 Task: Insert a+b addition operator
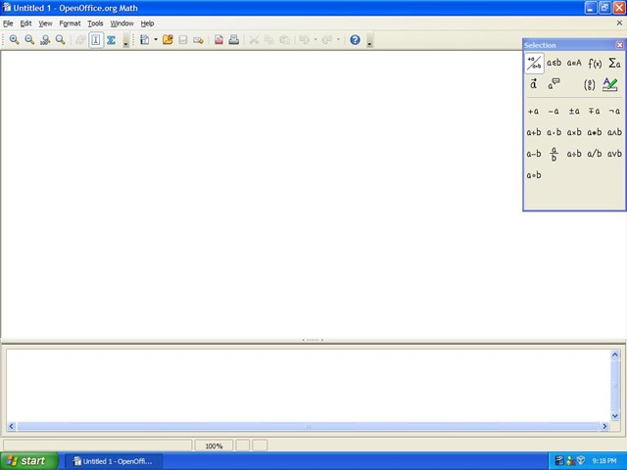(534, 132)
